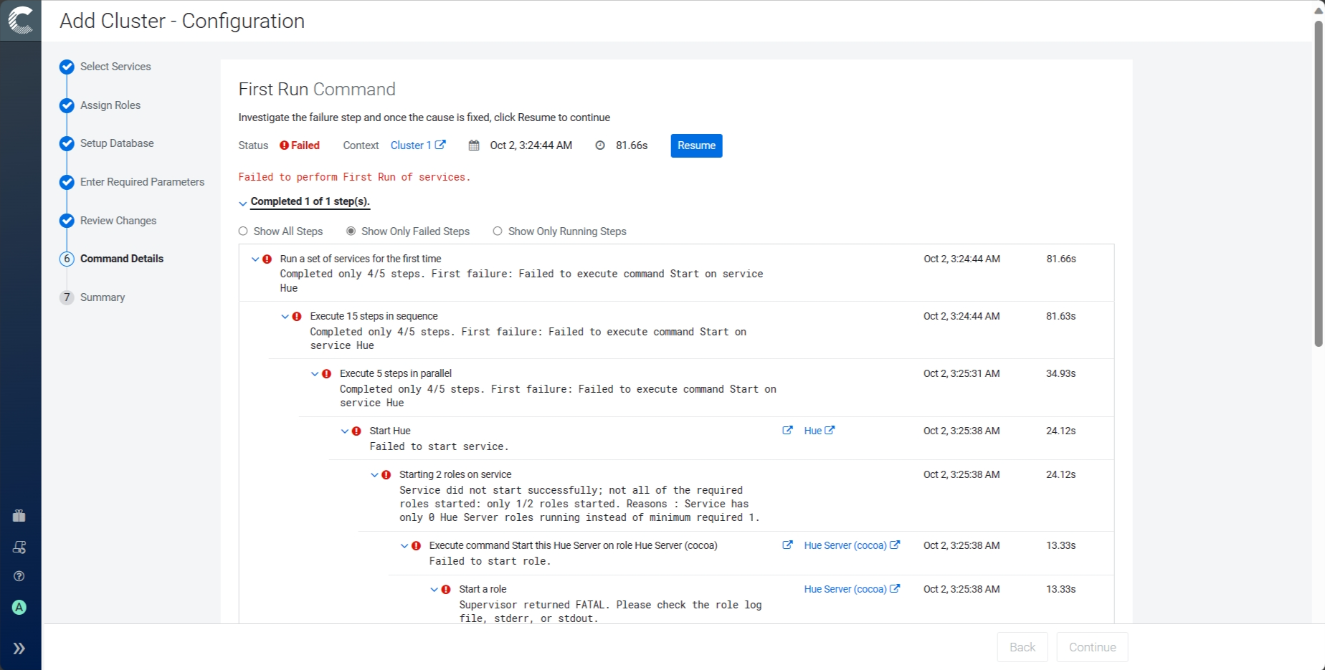1325x670 pixels.
Task: Click the red Failed status icon
Action: point(284,145)
